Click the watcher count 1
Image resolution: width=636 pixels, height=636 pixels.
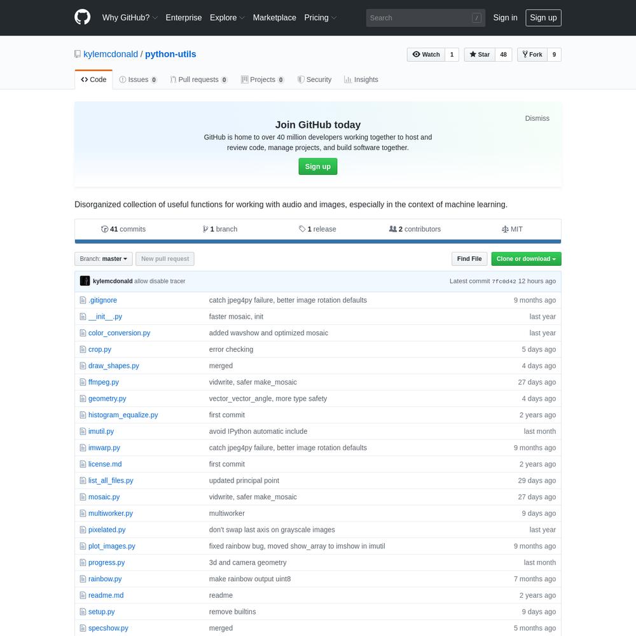(x=452, y=54)
